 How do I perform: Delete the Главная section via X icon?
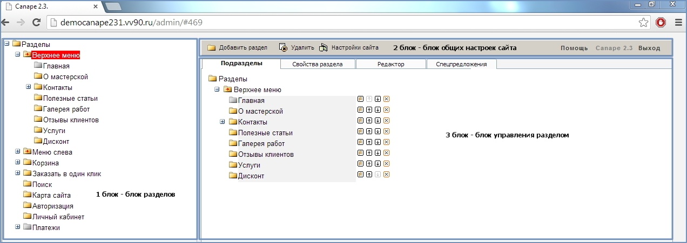[x=387, y=99]
